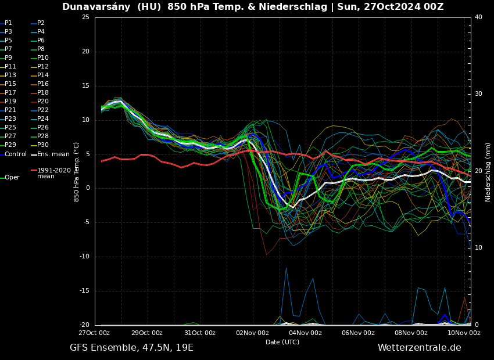Click the Ens. mean legend entry

pos(53,154)
